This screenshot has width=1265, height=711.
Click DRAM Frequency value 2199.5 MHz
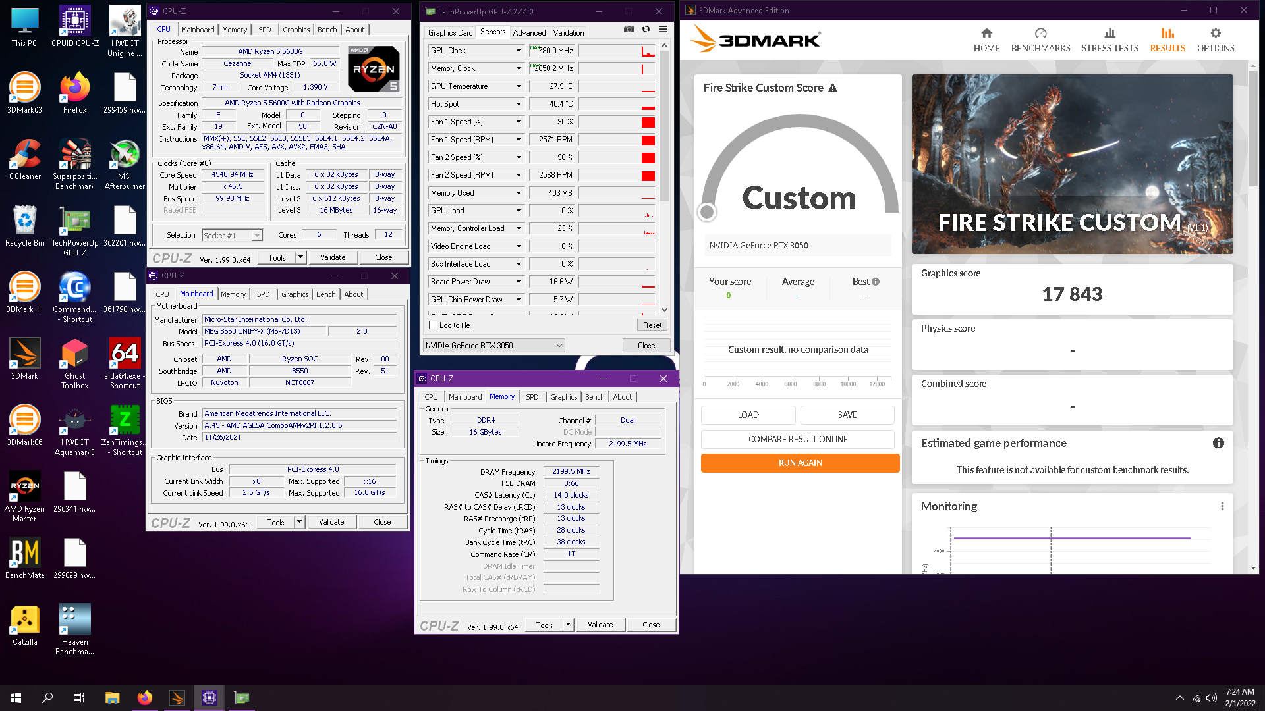[x=571, y=471]
